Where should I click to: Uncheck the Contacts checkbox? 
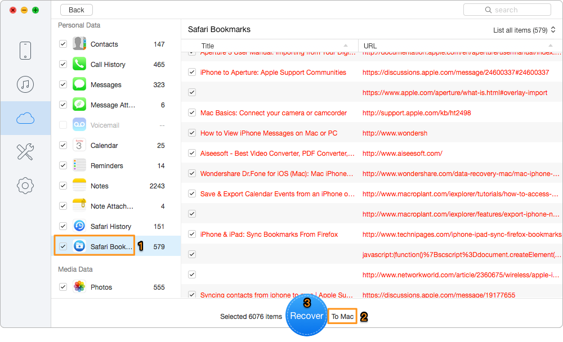(x=63, y=44)
